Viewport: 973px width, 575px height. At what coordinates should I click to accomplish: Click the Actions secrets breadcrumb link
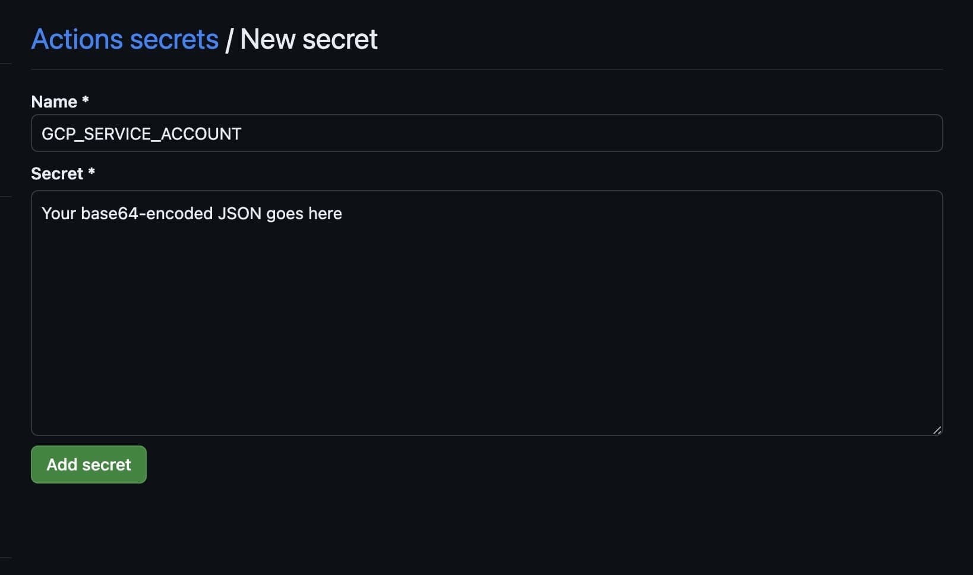coord(125,40)
